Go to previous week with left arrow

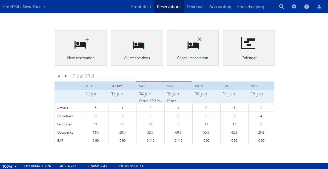coord(59,76)
